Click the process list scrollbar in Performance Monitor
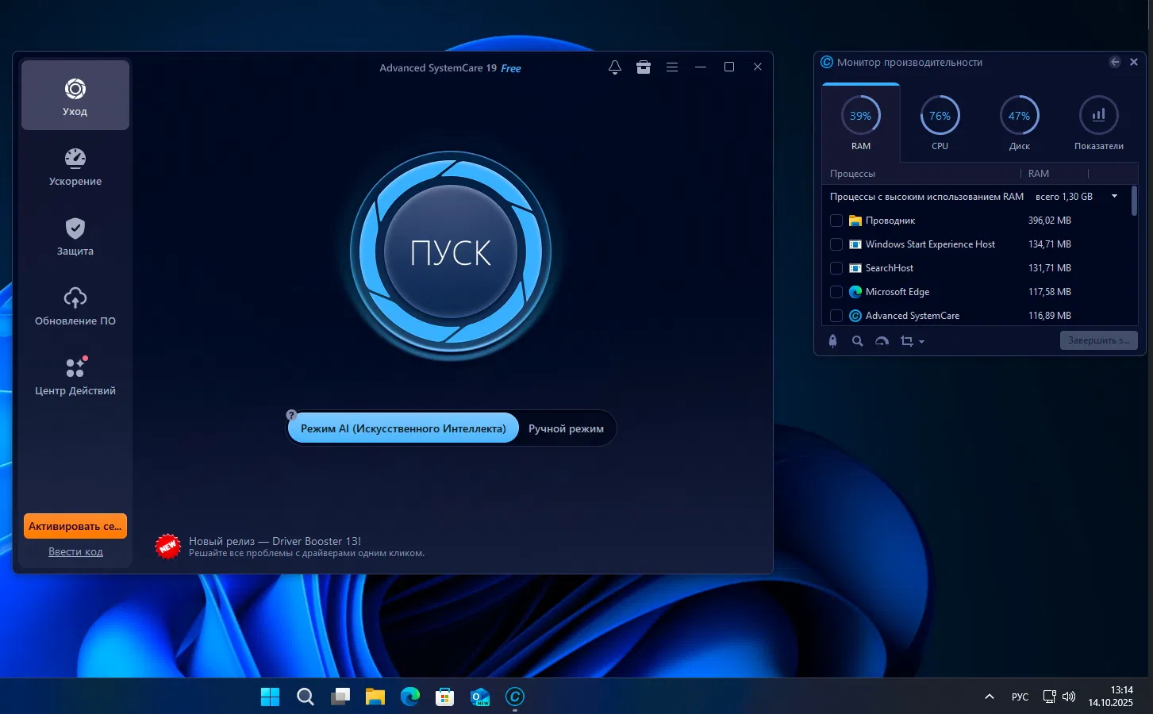Image resolution: width=1153 pixels, height=714 pixels. [x=1134, y=201]
